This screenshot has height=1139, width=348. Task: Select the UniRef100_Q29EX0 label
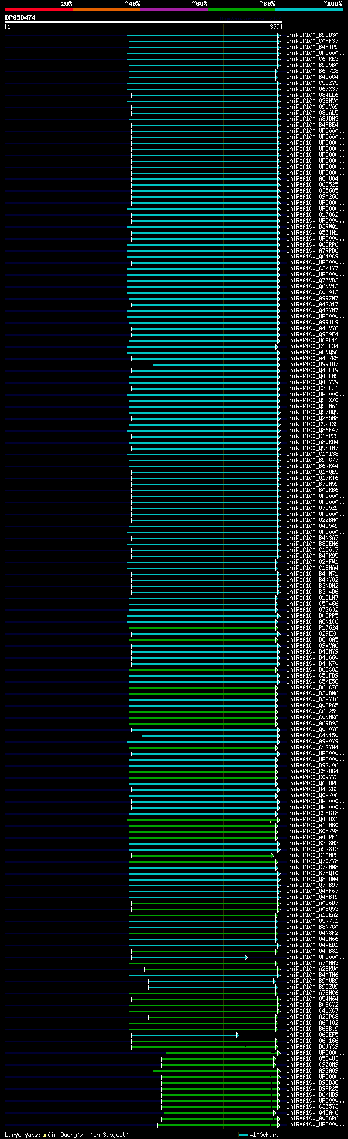click(x=312, y=633)
